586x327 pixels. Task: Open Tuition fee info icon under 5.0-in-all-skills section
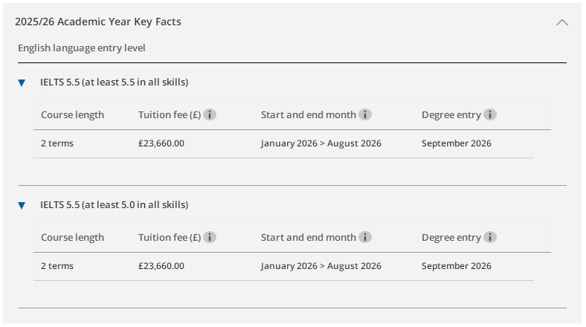[210, 237]
